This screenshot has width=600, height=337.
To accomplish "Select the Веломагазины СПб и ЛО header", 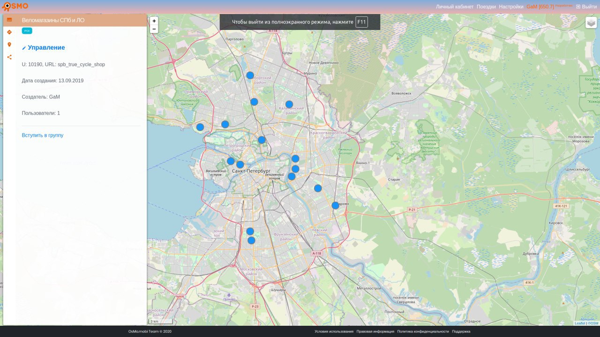I will pos(53,20).
